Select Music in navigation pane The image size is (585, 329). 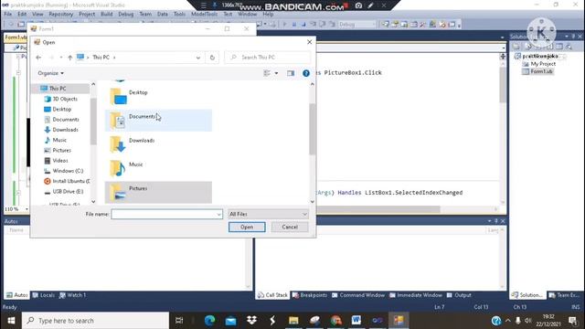click(59, 140)
